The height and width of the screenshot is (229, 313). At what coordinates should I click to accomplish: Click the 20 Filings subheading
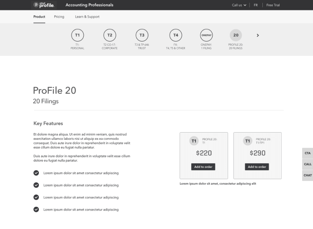(x=46, y=101)
